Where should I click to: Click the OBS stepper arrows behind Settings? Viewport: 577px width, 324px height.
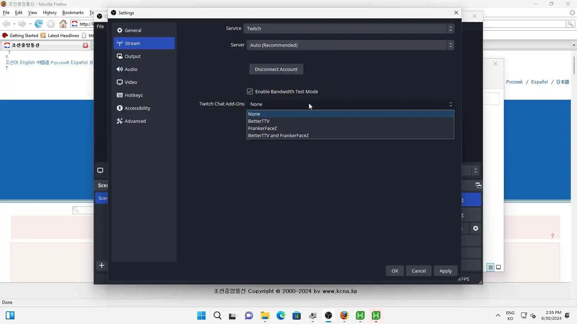coord(476,170)
